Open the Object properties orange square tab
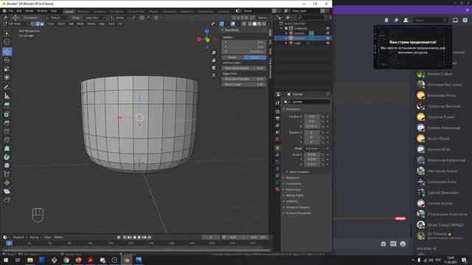This screenshot has height=265, width=472. coord(277,148)
